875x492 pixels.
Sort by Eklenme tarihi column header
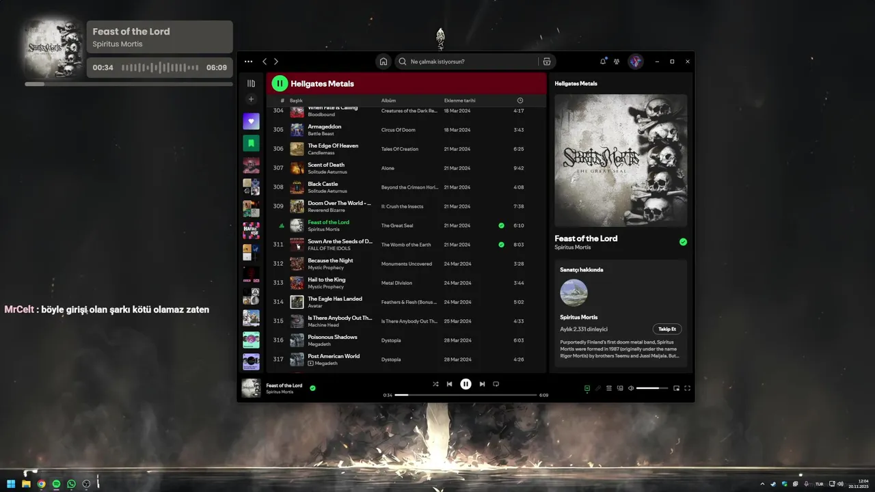click(460, 100)
